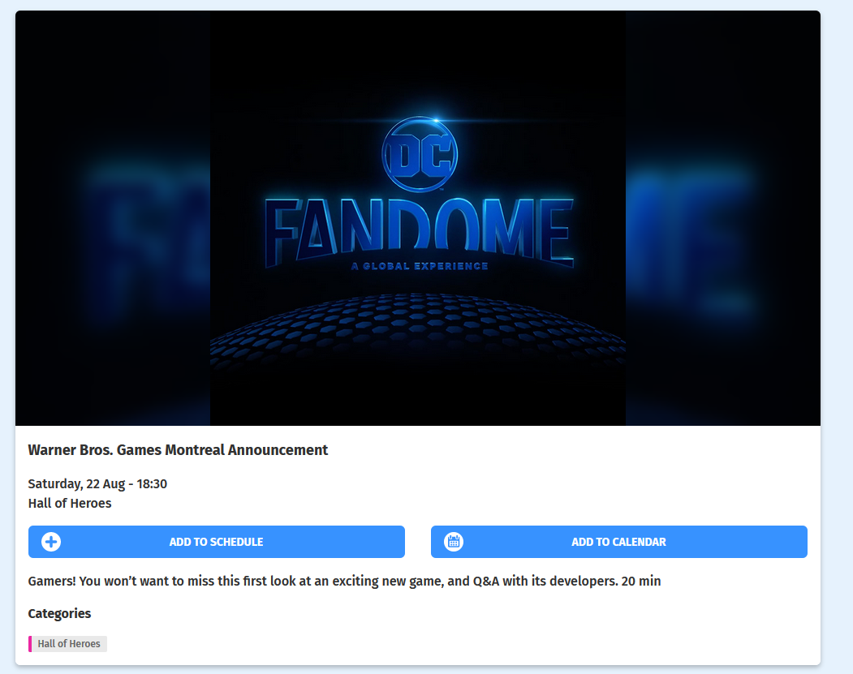Click the event description starting with 'Gamers!'
This screenshot has height=674, width=853.
[x=344, y=581]
